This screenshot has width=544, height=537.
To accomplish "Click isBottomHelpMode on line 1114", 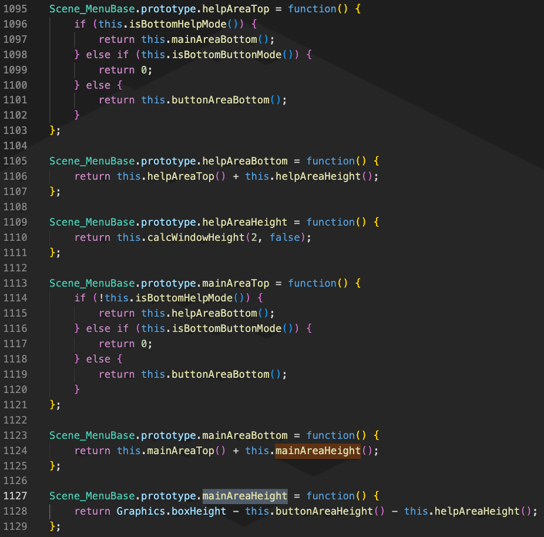I will (184, 298).
